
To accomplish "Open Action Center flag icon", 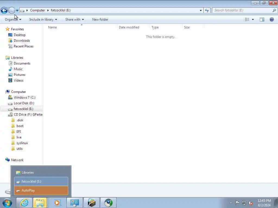I will click(237, 203).
